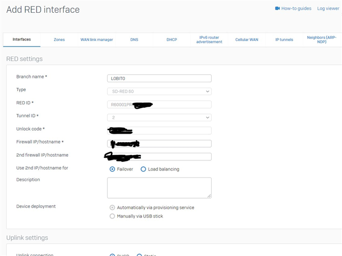Click the 2nd firewall IP/hostname field
The width and height of the screenshot is (342, 256).
tap(159, 157)
